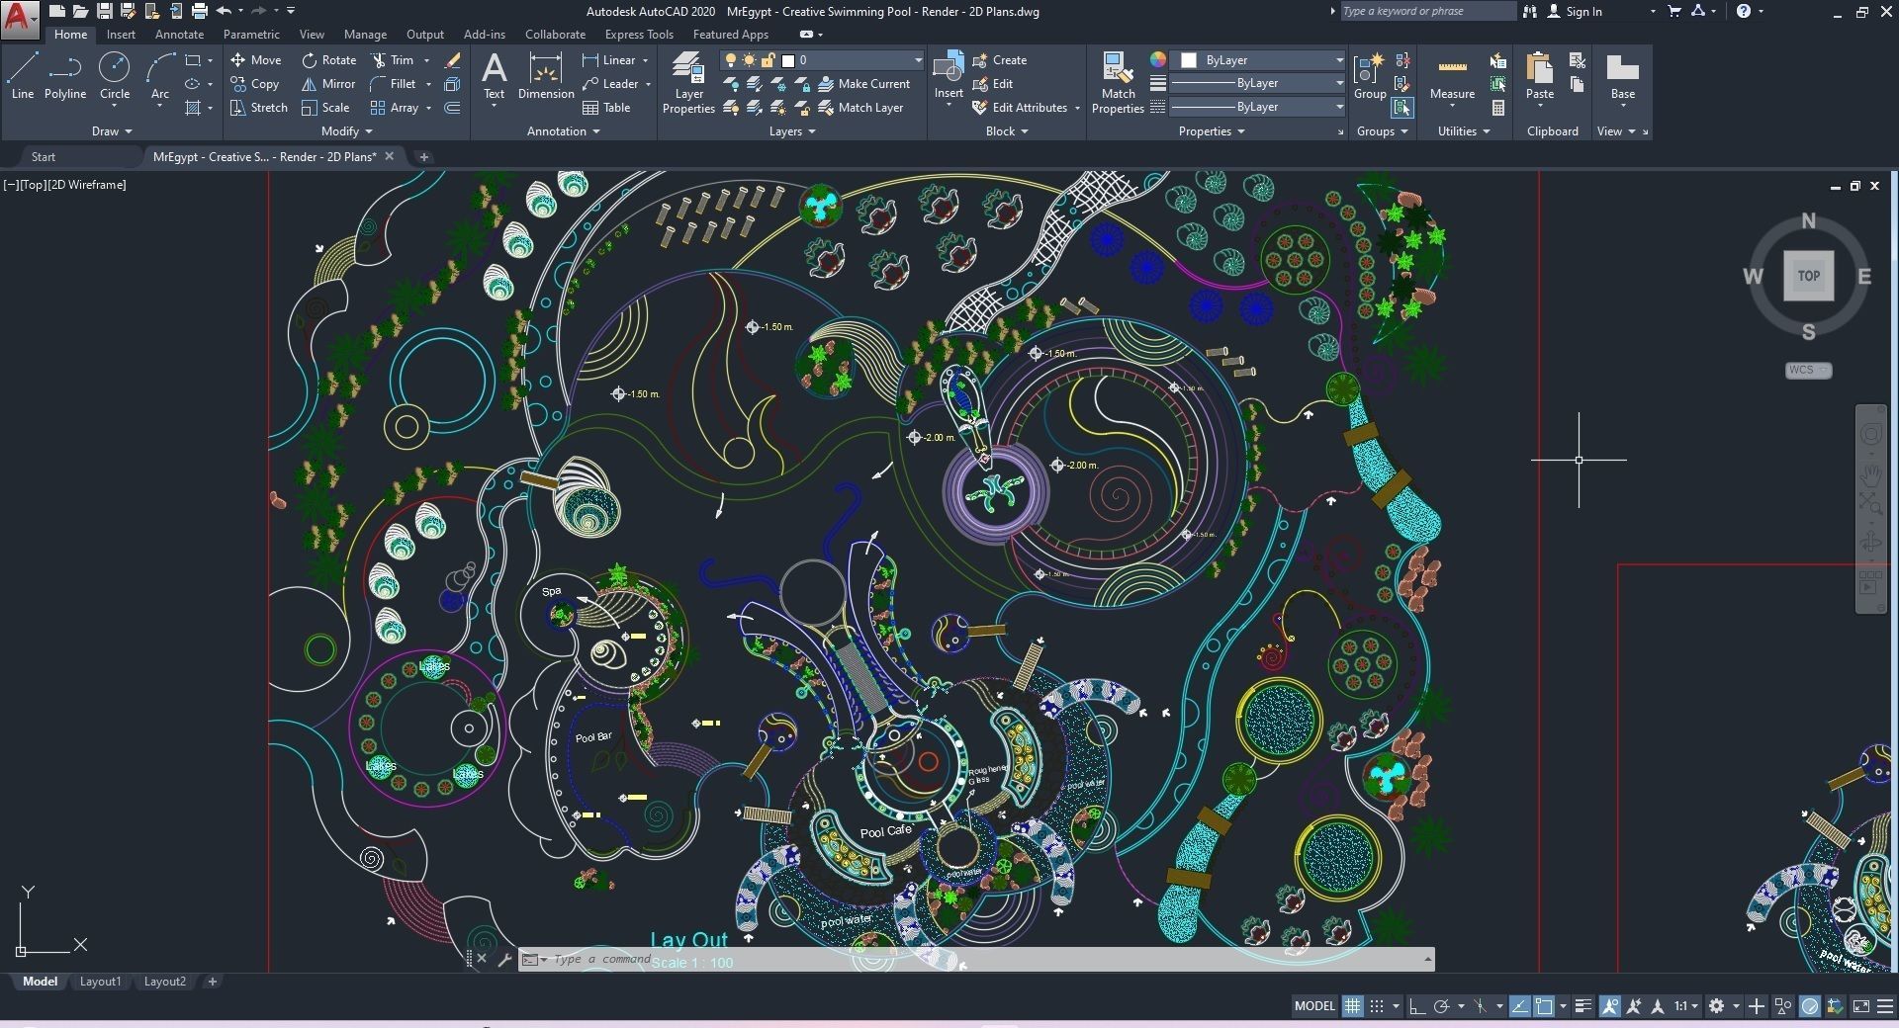Click the Undo arrow in quick access toolbar
1899x1028 pixels.
[225, 11]
